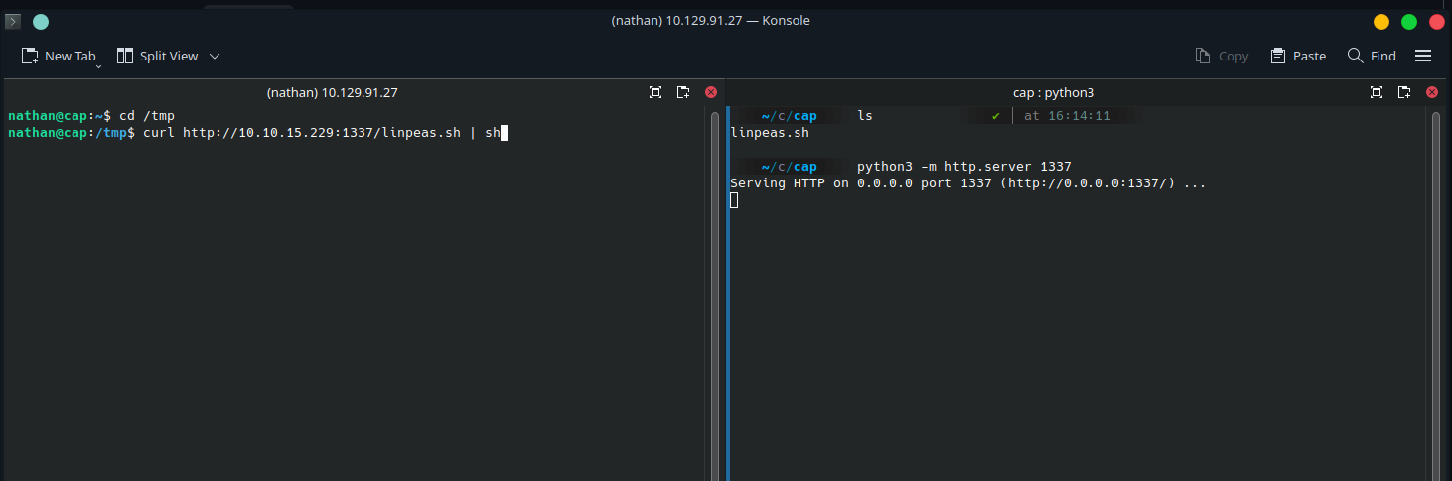The image size is (1452, 481).
Task: Click the linpeas.sh file listing
Action: (770, 132)
